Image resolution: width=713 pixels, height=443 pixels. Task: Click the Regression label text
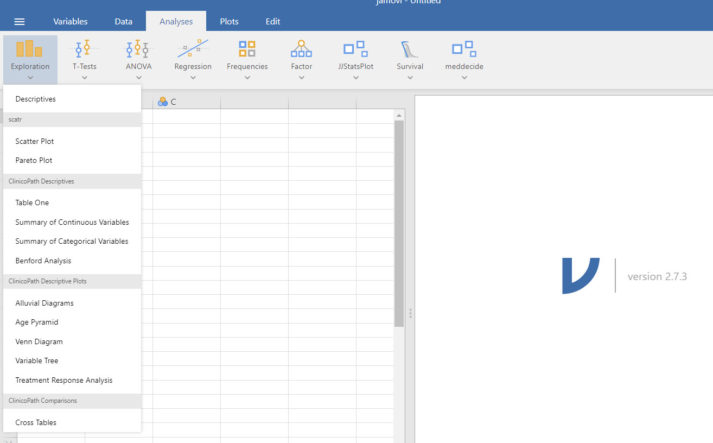tap(193, 67)
